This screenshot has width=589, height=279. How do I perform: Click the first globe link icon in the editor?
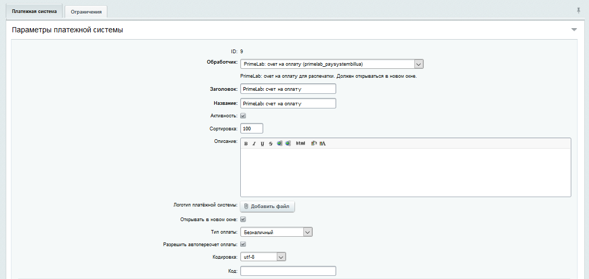[x=279, y=143]
